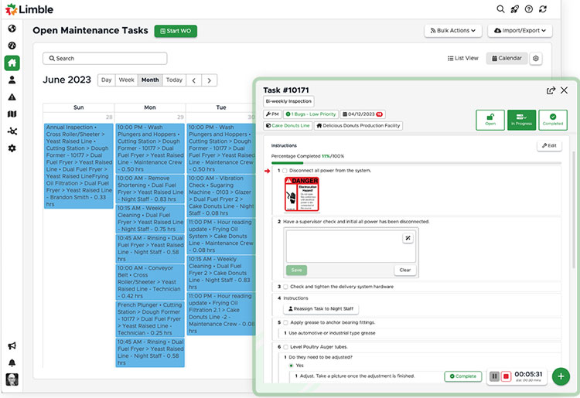The image size is (580, 398).
Task: Open the user profile icon in sidebar
Action: [x=12, y=80]
